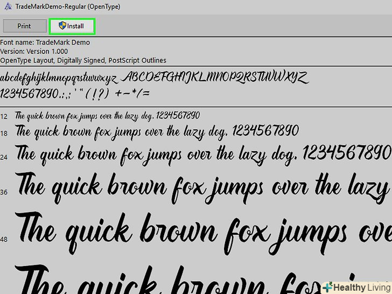Click the uppercase alphabet sample text

215,77
